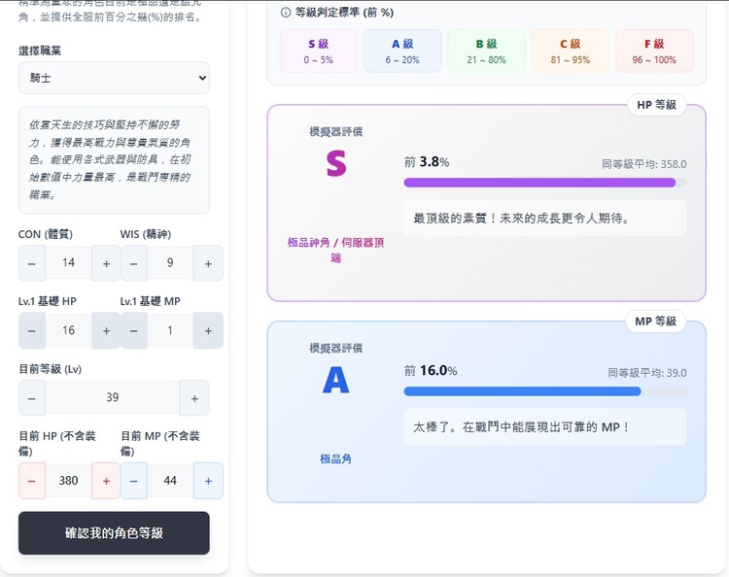729x577 pixels.
Task: Click the 最頂級的素質 HP comment box
Action: [x=545, y=219]
